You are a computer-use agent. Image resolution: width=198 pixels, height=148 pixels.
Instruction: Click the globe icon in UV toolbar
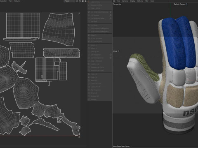coord(82,1)
